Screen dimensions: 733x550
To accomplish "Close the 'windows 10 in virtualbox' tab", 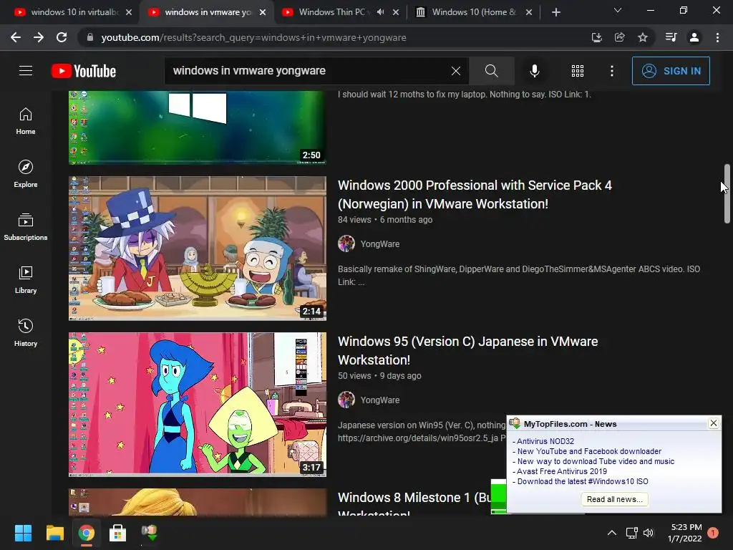I will pyautogui.click(x=129, y=12).
